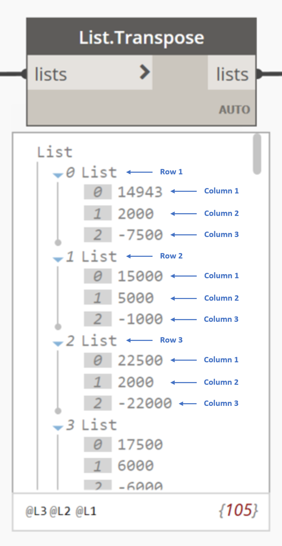Collapse the 0 List tree item
Screen dimensions: 282x546
pos(58,175)
